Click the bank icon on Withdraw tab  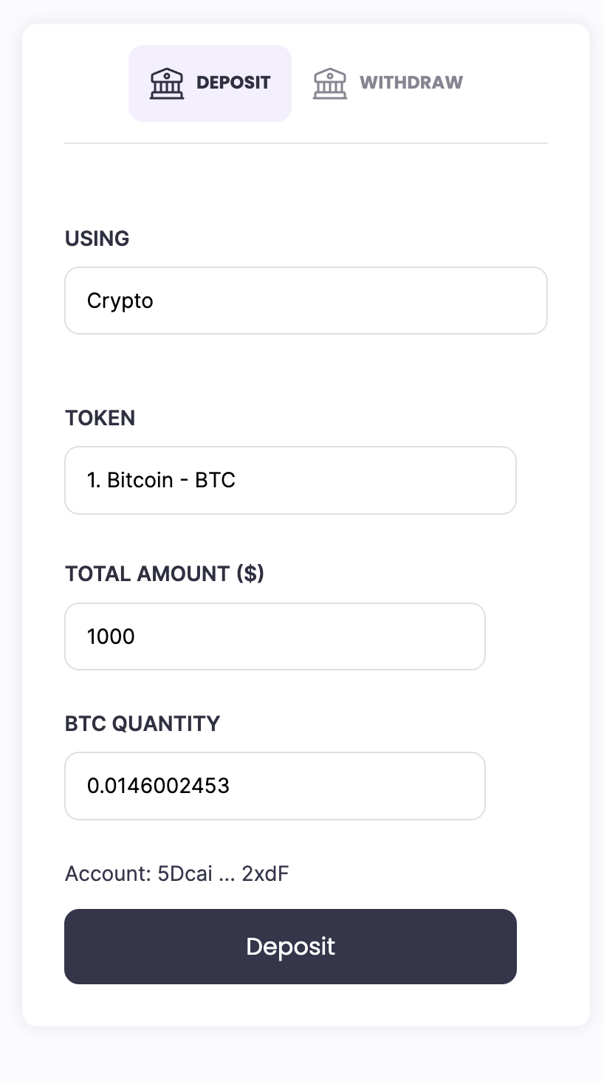pyautogui.click(x=330, y=83)
